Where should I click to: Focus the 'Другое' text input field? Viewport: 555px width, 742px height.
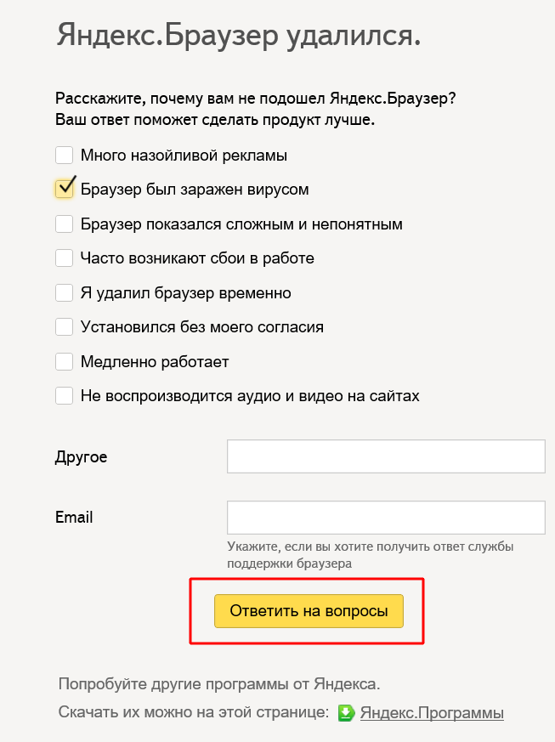pos(385,456)
